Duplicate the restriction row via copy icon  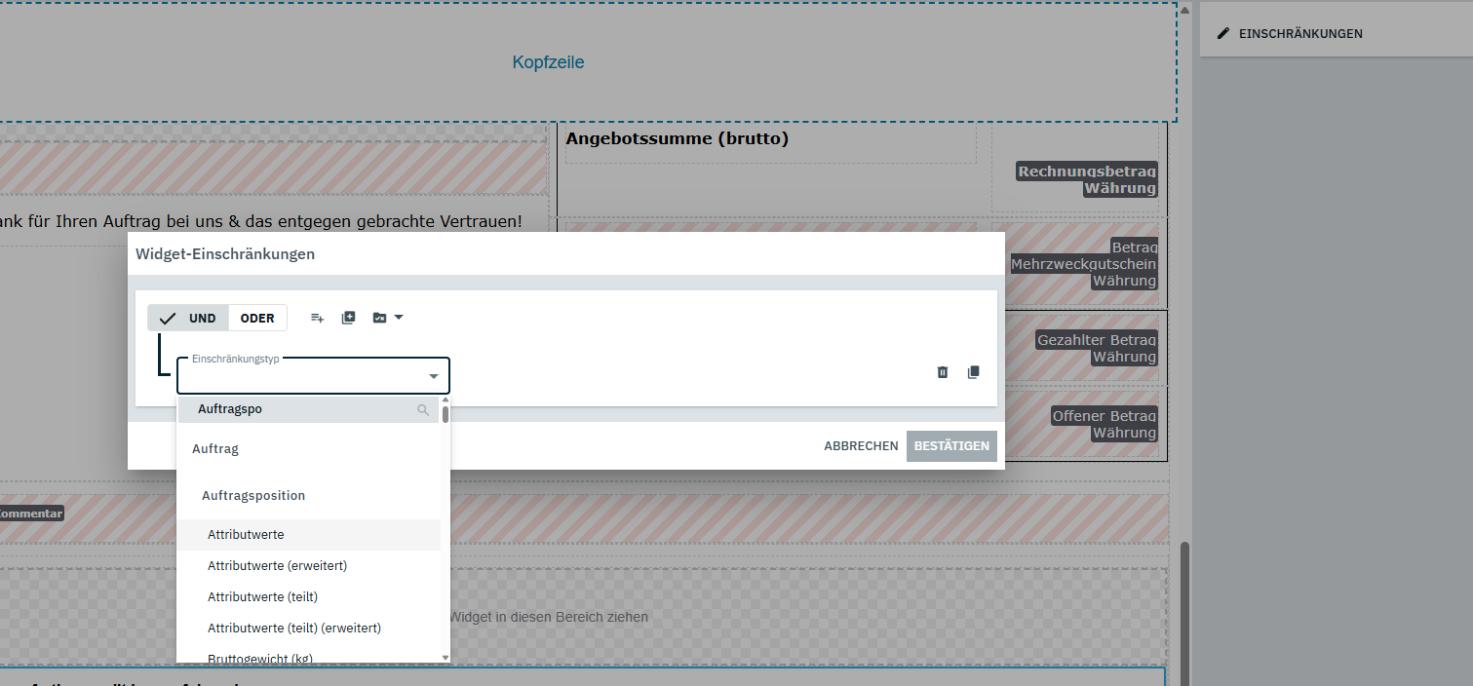pyautogui.click(x=973, y=372)
